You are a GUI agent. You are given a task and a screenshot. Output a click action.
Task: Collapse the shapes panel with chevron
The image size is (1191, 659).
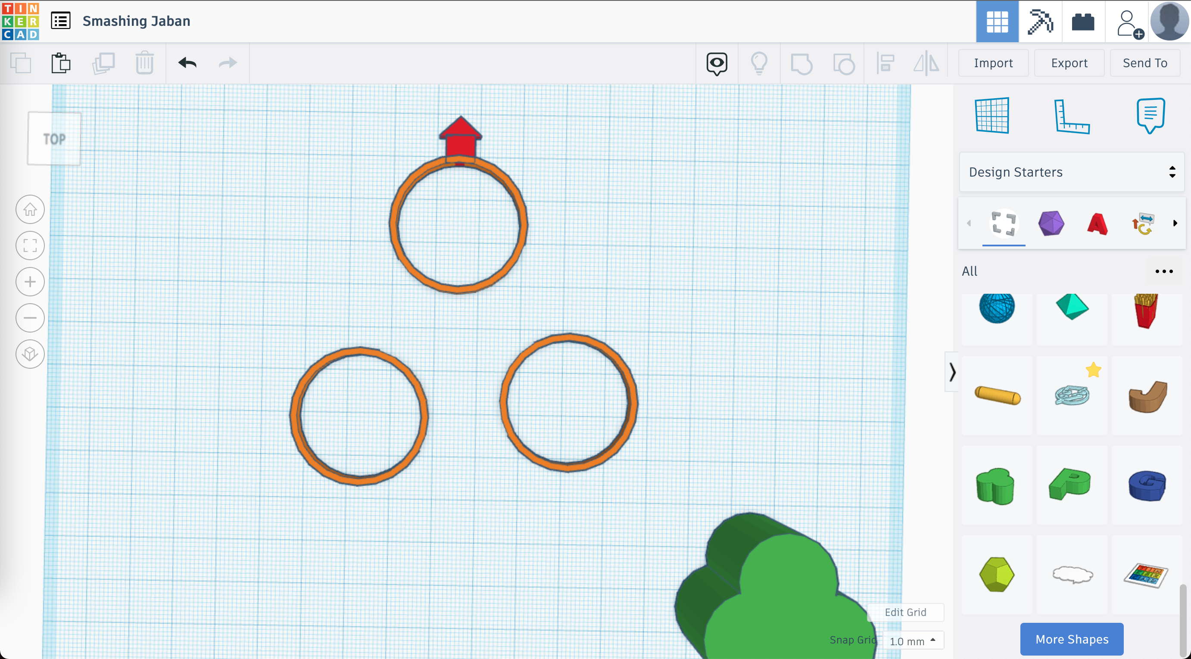pos(952,372)
